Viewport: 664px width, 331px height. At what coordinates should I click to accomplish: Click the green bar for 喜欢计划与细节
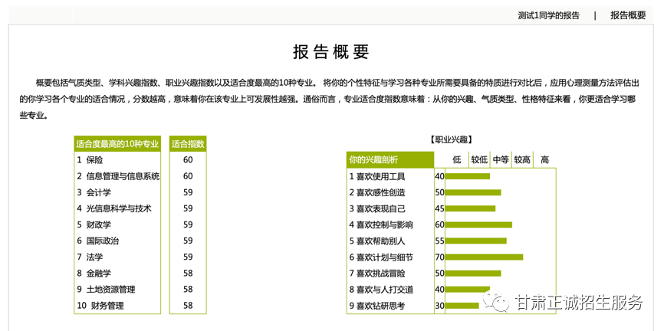pos(484,257)
